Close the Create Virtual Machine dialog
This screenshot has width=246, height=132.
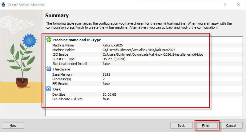point(239,5)
